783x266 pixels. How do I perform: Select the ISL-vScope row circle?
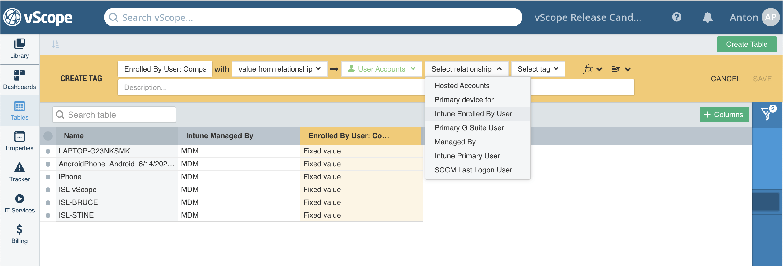tap(48, 190)
